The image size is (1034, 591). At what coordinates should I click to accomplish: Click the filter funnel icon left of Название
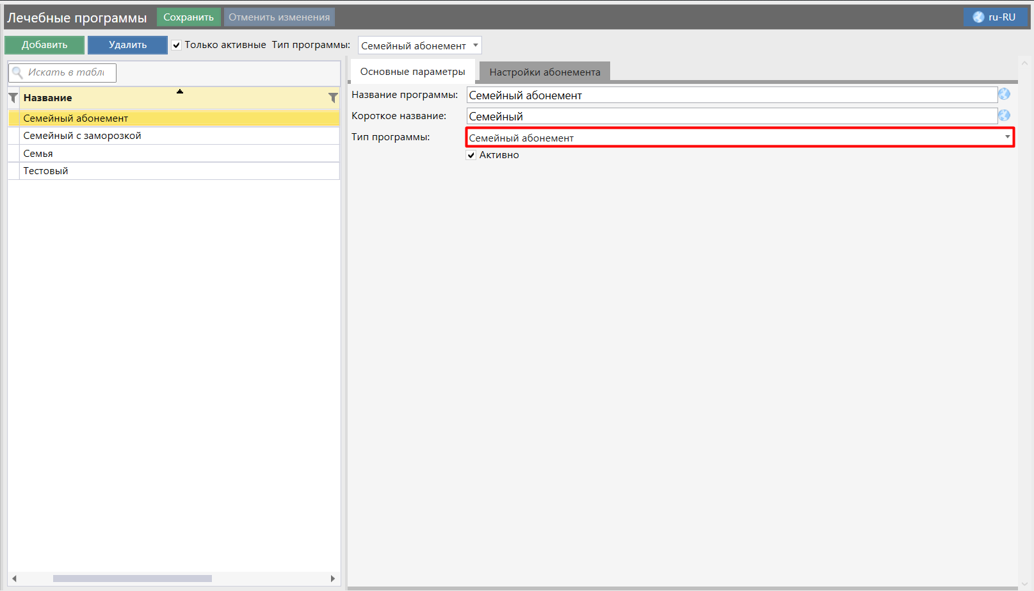(13, 98)
